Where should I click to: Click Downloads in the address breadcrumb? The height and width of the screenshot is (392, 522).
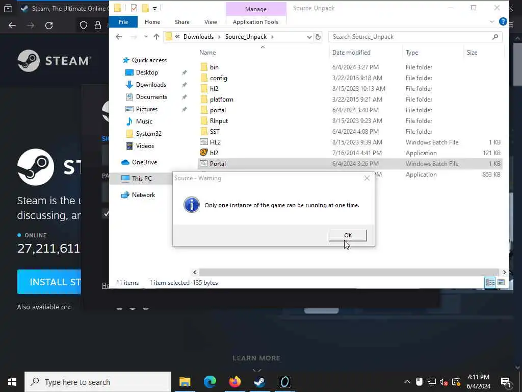[198, 37]
